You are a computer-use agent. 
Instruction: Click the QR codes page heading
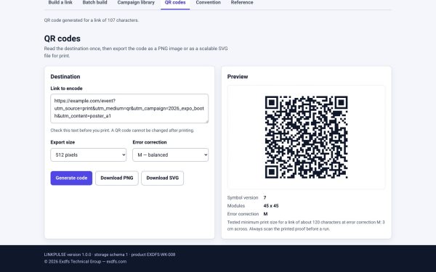(62, 38)
